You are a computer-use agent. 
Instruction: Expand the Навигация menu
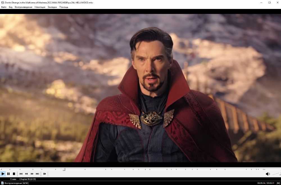(x=40, y=7)
